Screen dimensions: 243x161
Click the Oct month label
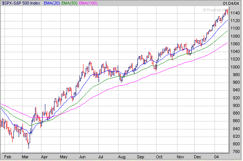(x=159, y=157)
